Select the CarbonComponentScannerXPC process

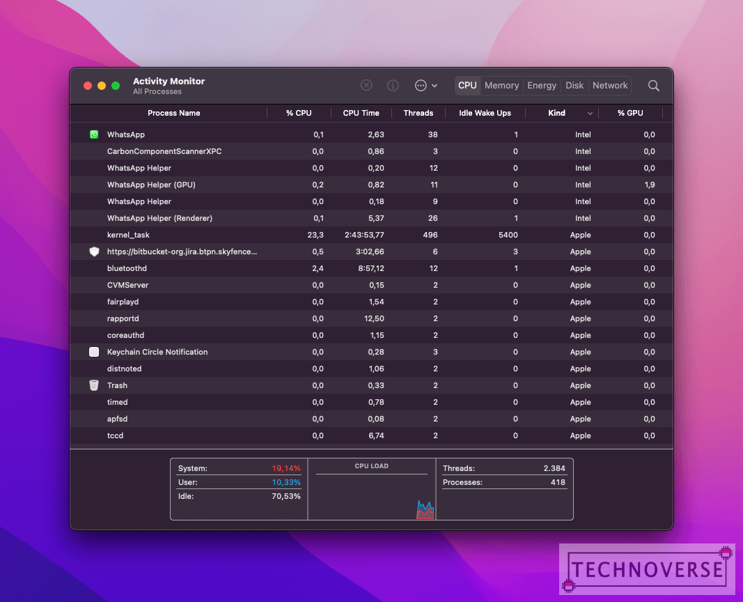(x=164, y=151)
